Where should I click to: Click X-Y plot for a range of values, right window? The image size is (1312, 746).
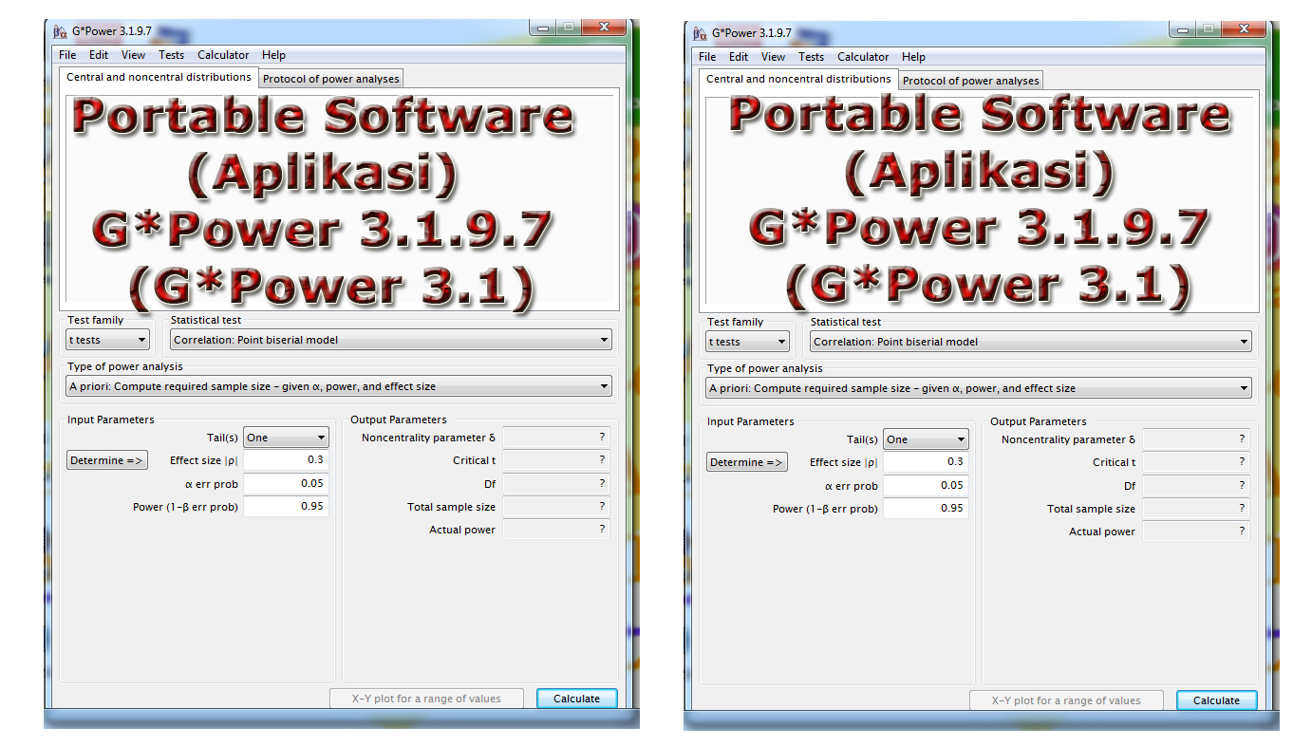(1066, 700)
